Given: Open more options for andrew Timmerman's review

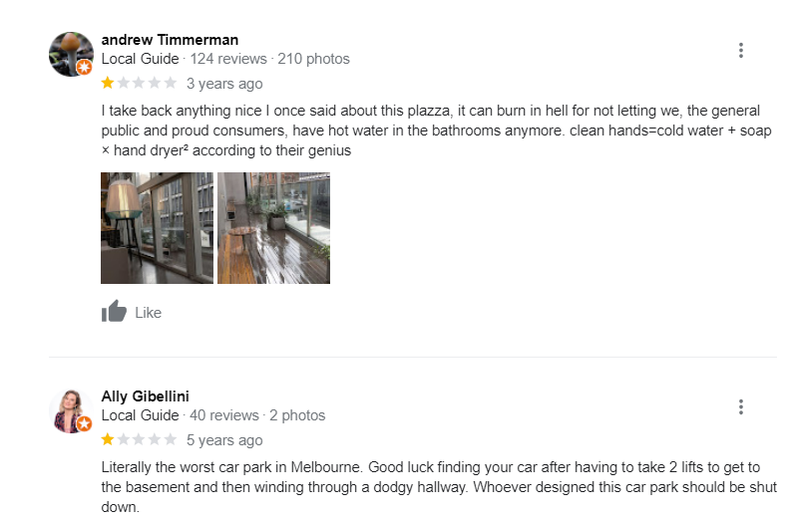Looking at the screenshot, I should (x=741, y=50).
